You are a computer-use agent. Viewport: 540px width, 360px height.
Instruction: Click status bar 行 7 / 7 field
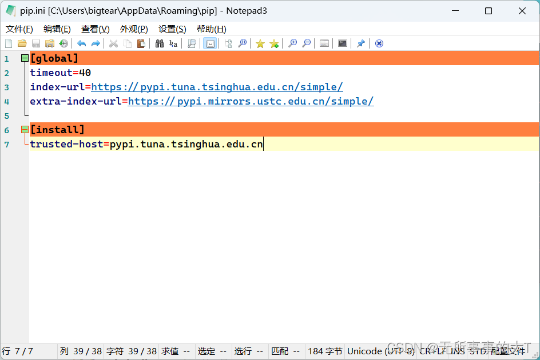coord(29,351)
